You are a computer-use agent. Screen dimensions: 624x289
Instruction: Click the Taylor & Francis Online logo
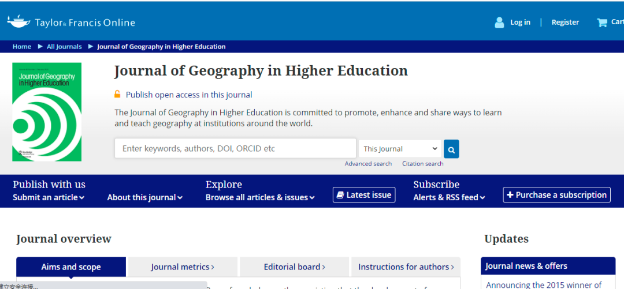(x=71, y=22)
